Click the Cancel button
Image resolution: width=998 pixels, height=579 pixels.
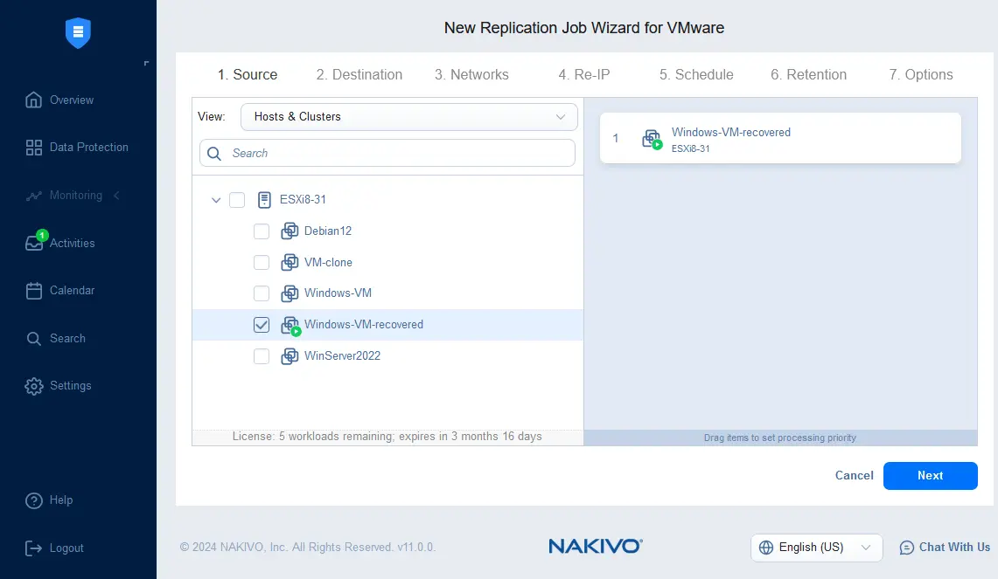(855, 475)
